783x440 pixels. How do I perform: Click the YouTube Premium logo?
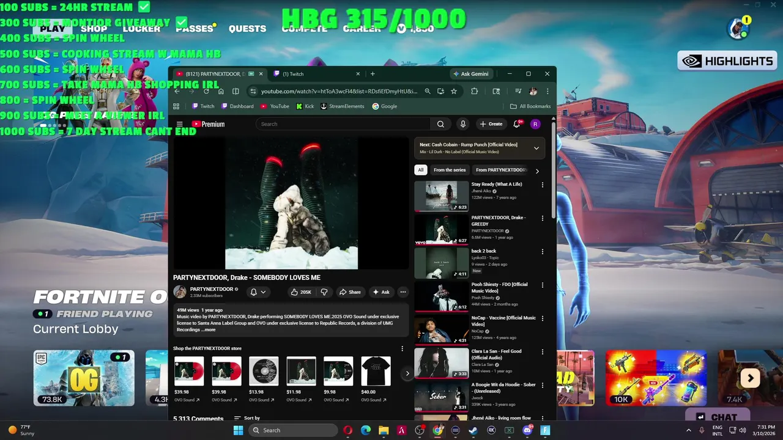coord(208,124)
